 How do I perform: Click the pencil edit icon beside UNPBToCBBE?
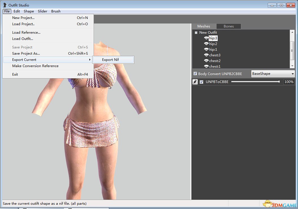195,82
